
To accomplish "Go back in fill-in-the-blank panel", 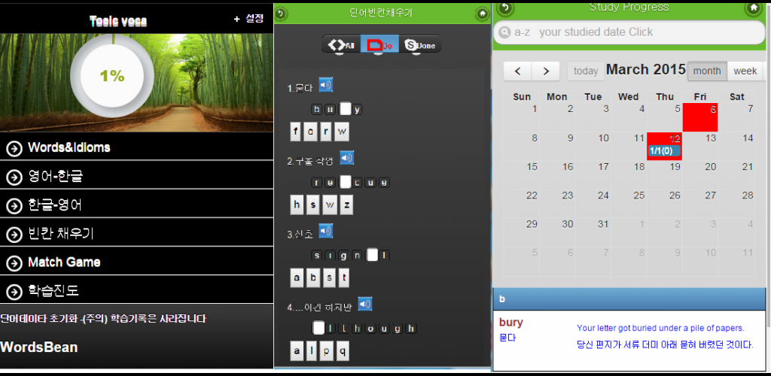I will point(280,14).
